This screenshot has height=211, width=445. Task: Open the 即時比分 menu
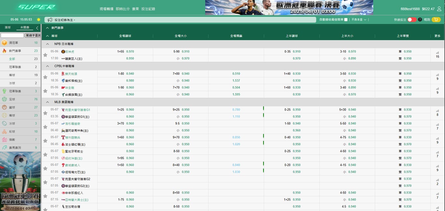[x=122, y=9]
